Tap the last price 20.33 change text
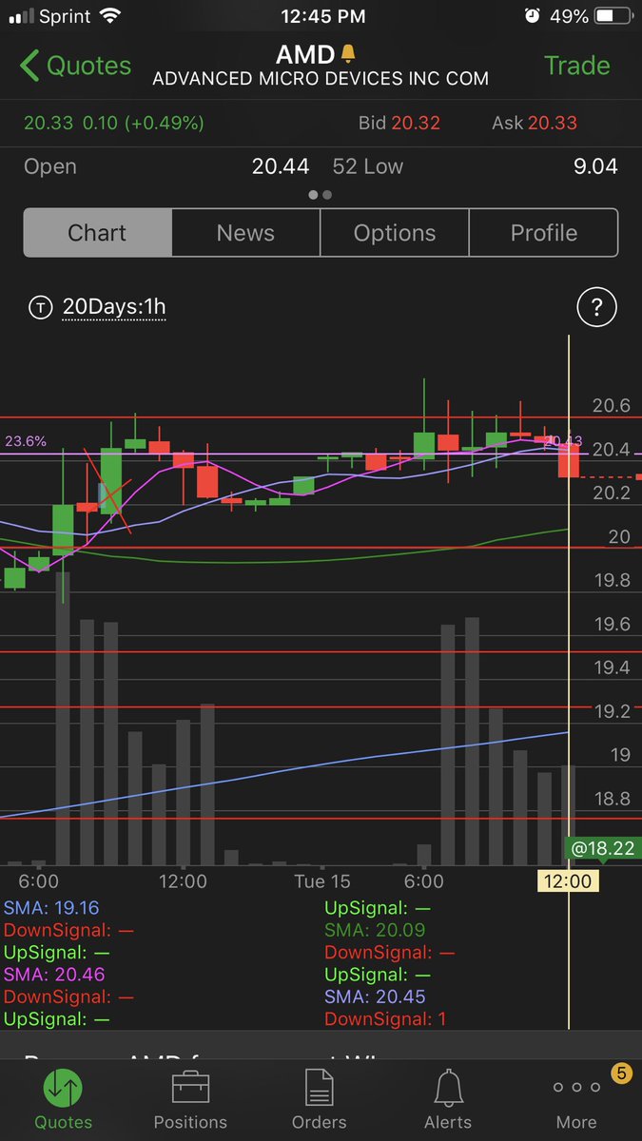Screen dimensions: 642x1141 (x=114, y=123)
